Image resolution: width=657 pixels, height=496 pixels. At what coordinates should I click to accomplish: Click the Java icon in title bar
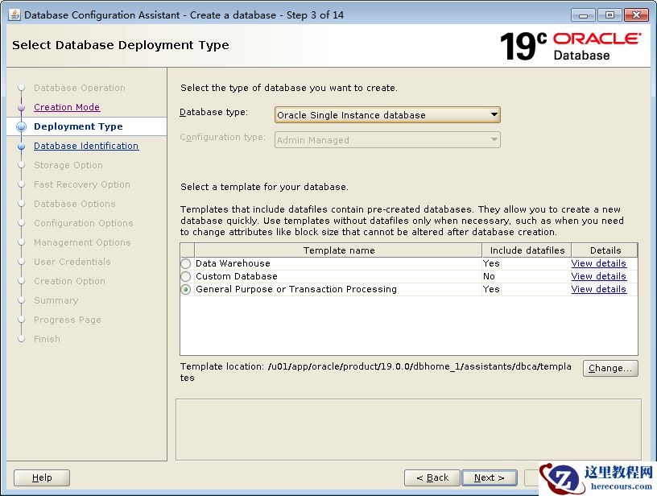[14, 15]
